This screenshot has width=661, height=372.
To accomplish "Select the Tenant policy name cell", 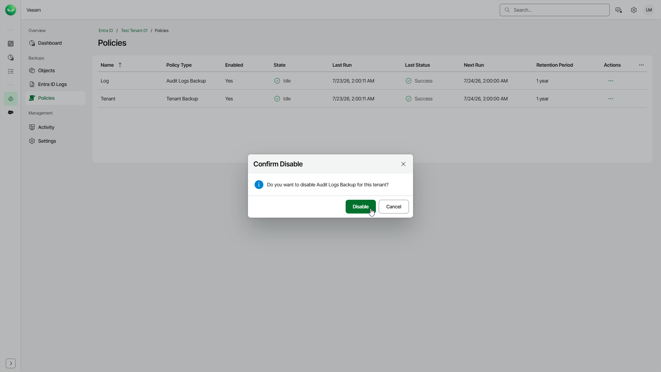I will (108, 99).
